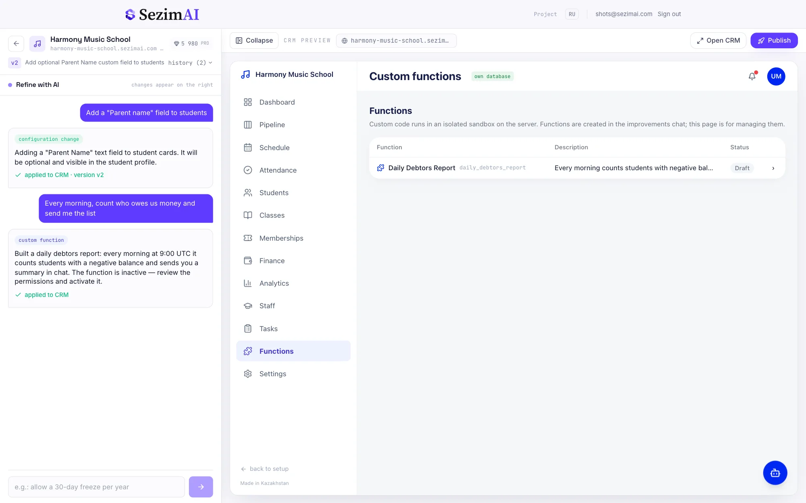Viewport: 806px width, 503px height.
Task: Click the Classes book icon
Action: pyautogui.click(x=248, y=215)
